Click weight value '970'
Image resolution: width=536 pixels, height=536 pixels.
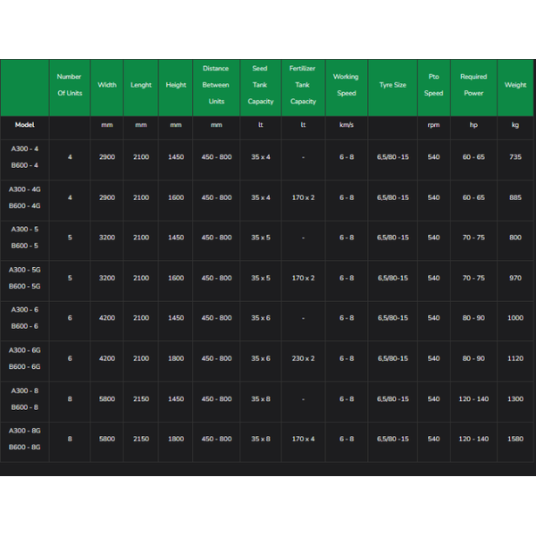(x=515, y=278)
